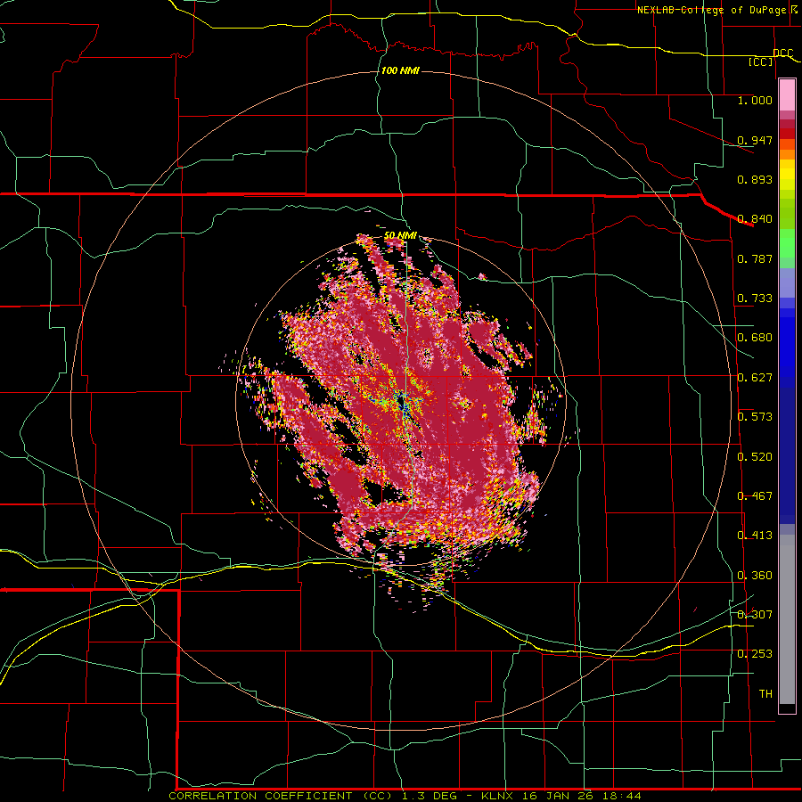Click the 16 JAN 26 date in the caption

point(558,796)
